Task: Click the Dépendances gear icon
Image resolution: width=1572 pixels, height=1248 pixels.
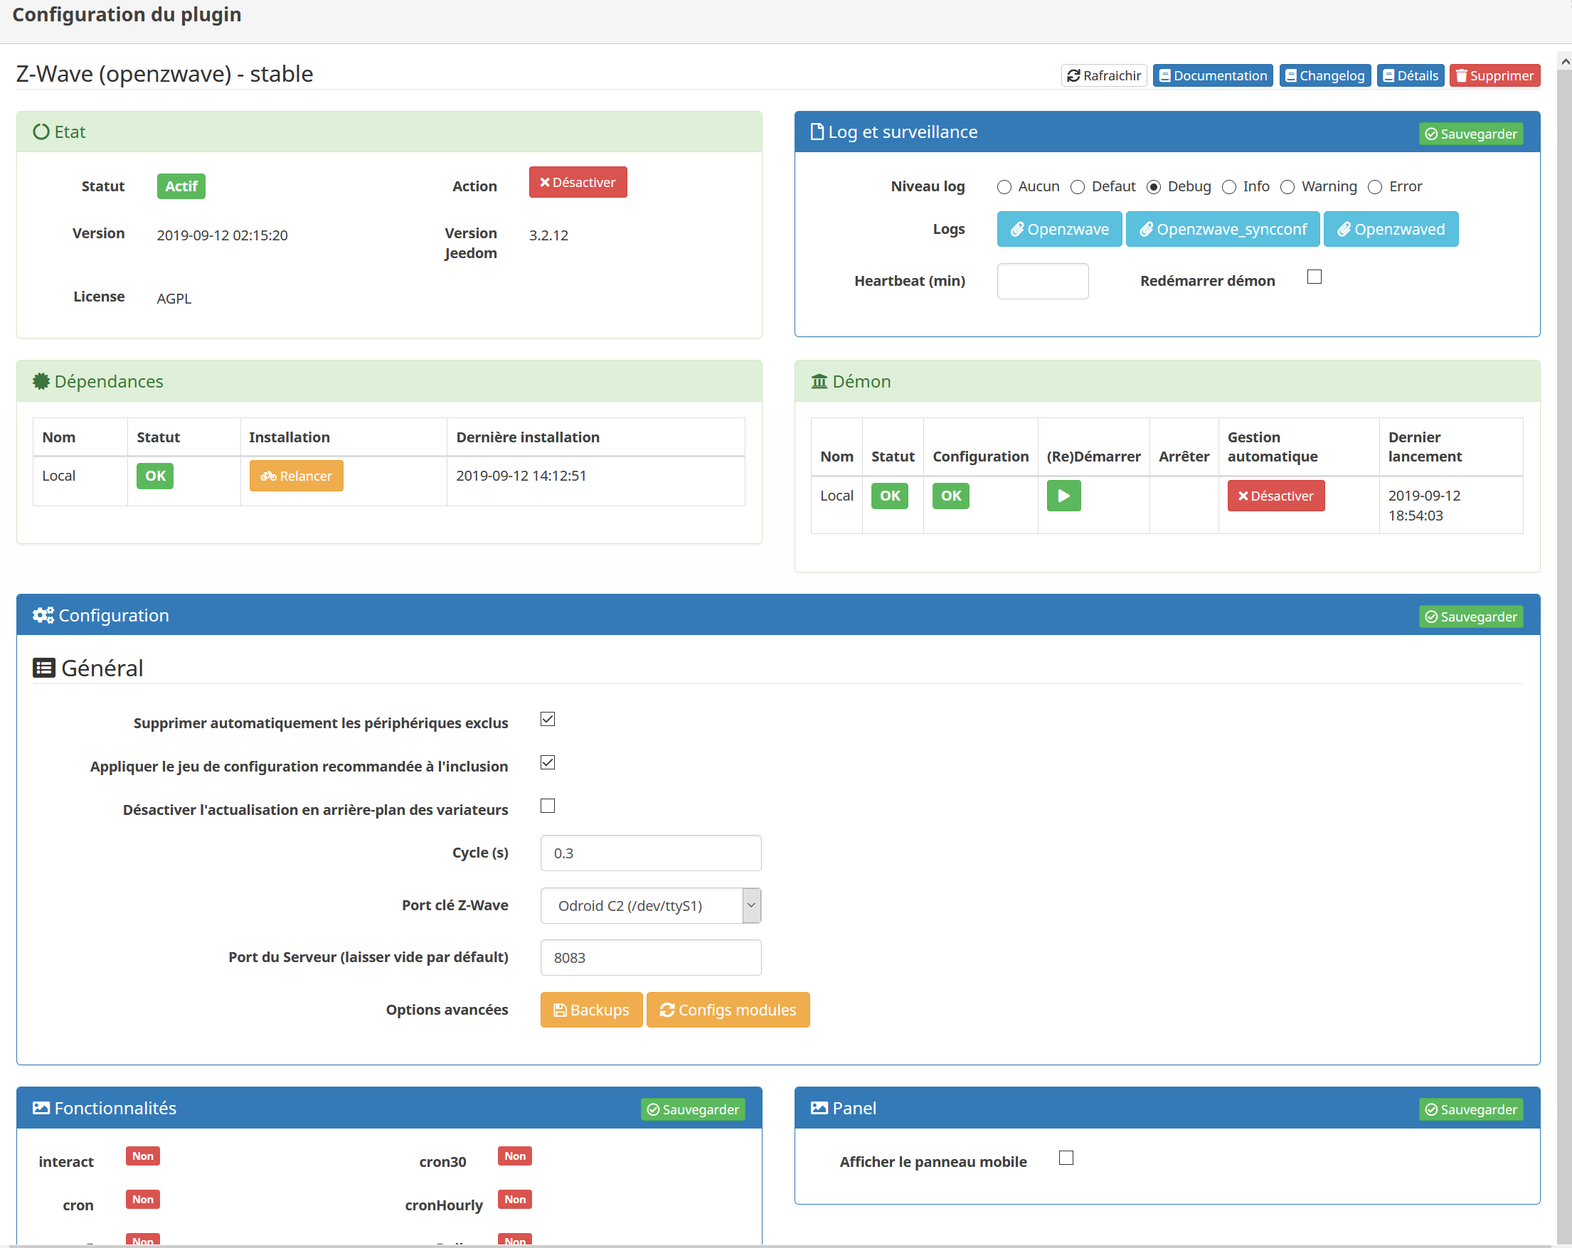Action: pyautogui.click(x=41, y=381)
